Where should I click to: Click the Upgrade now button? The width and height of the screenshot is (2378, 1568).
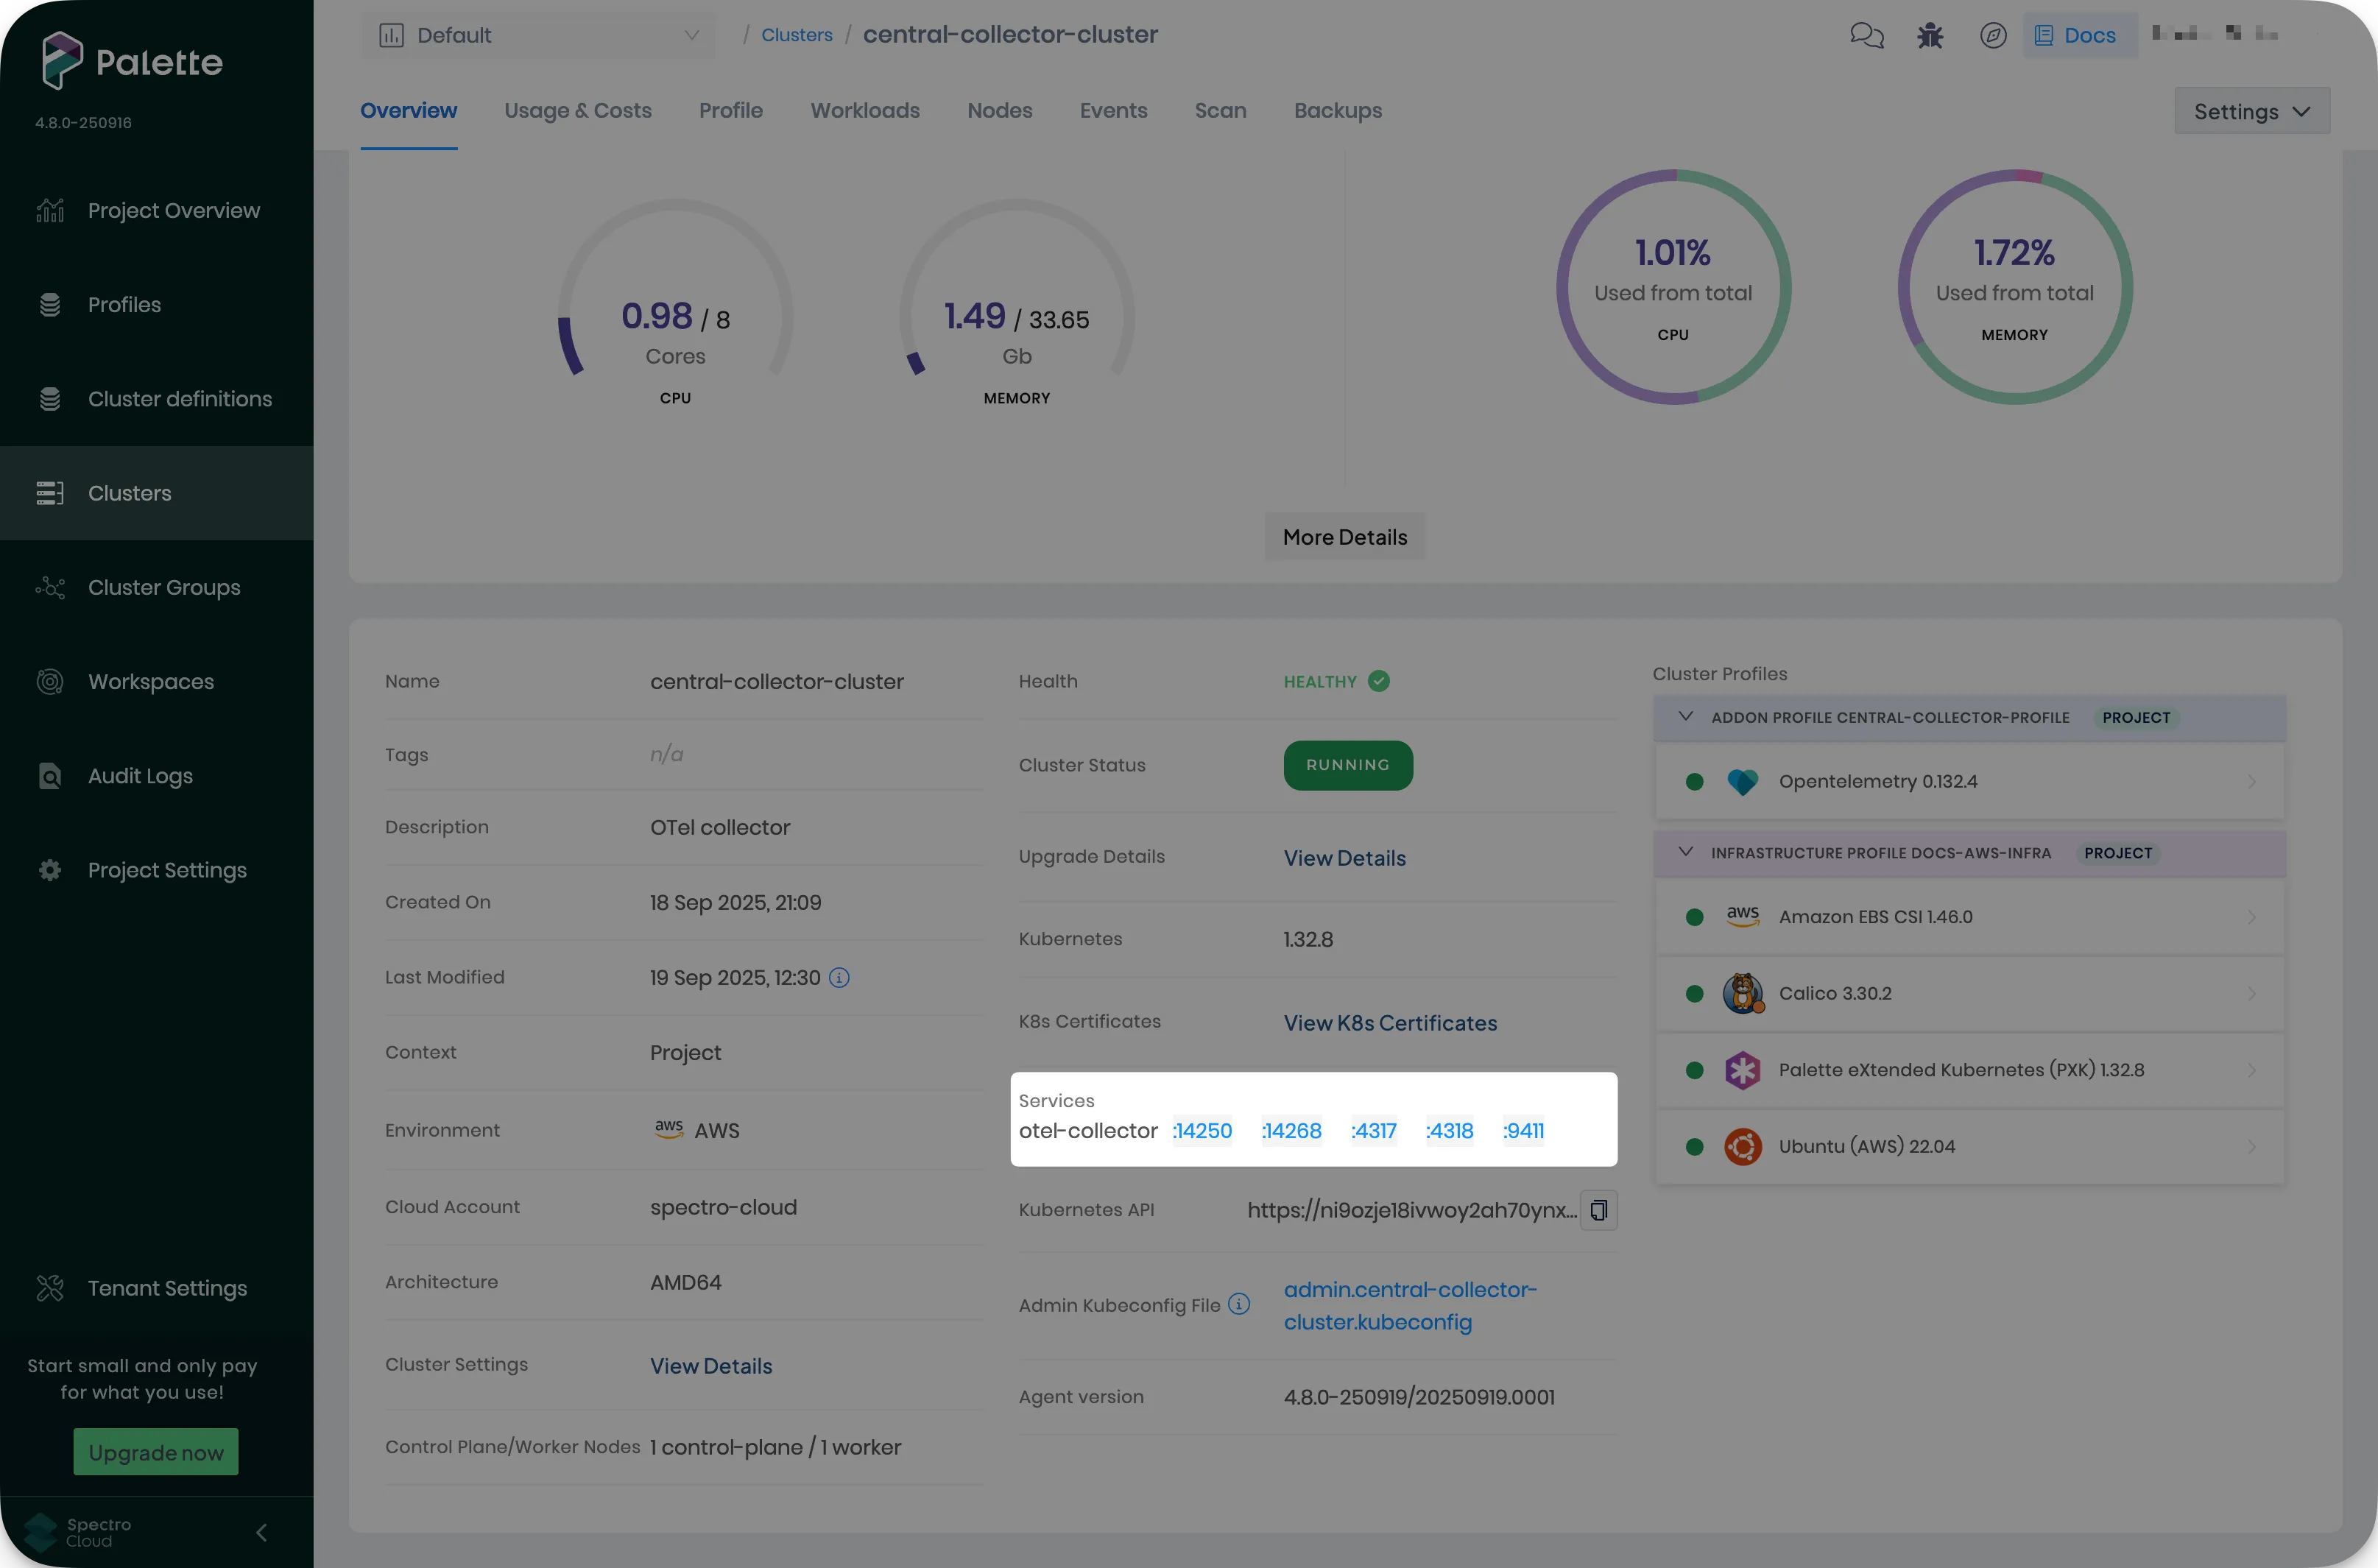pyautogui.click(x=156, y=1452)
